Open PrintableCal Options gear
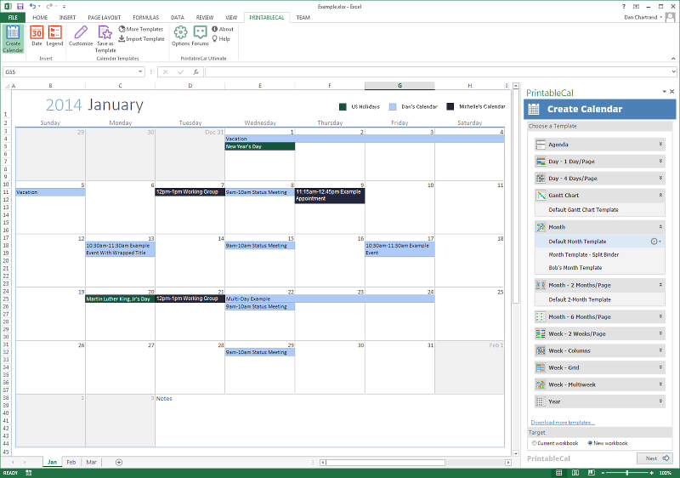680x478 pixels. tap(180, 36)
